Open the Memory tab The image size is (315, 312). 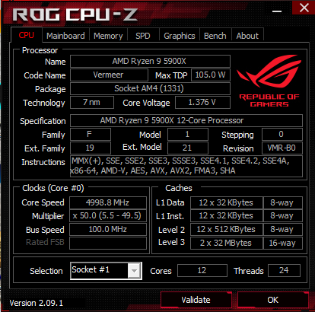click(108, 36)
